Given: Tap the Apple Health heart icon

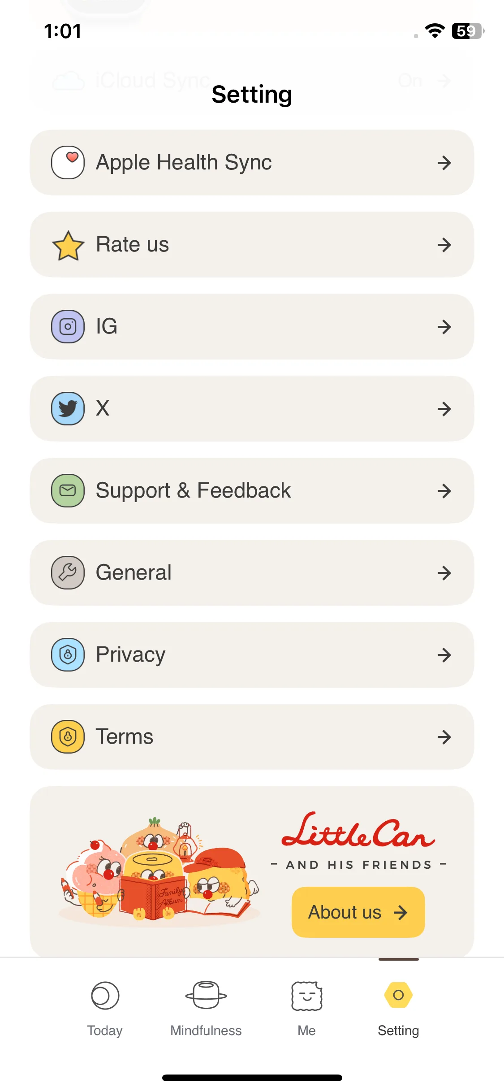Looking at the screenshot, I should coord(68,162).
